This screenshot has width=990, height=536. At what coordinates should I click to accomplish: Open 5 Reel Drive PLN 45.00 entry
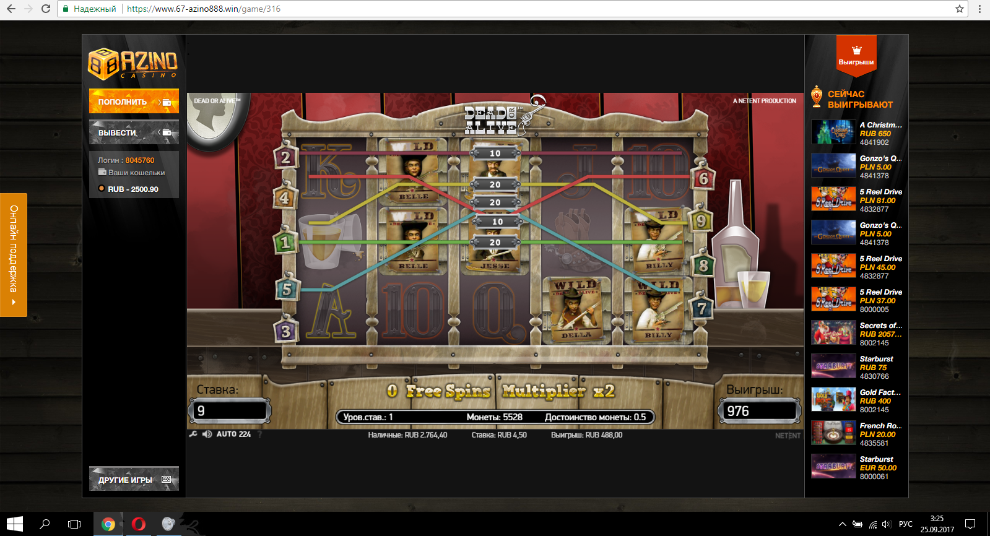tap(857, 266)
